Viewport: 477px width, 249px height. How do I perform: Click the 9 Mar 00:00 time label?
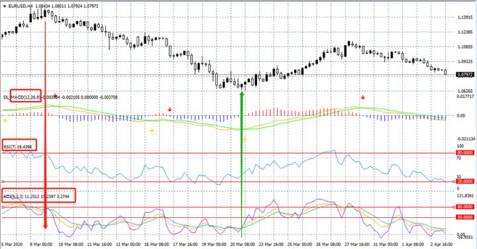[41, 244]
